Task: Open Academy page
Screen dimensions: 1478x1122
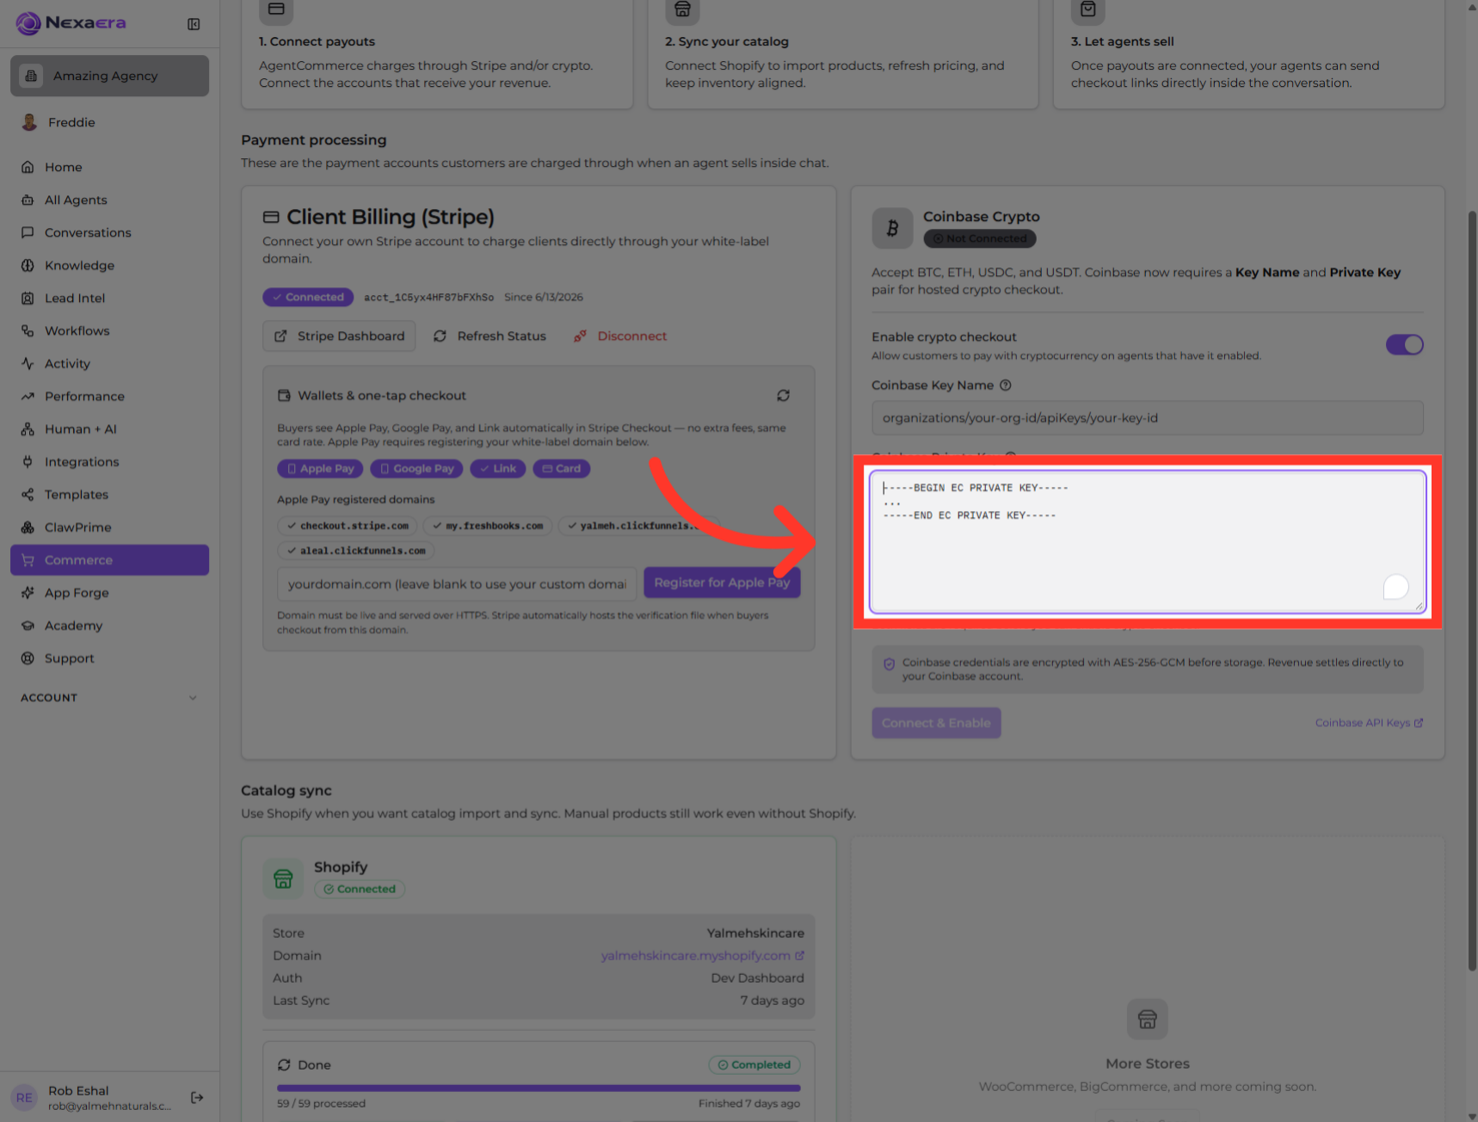Action: 109,625
